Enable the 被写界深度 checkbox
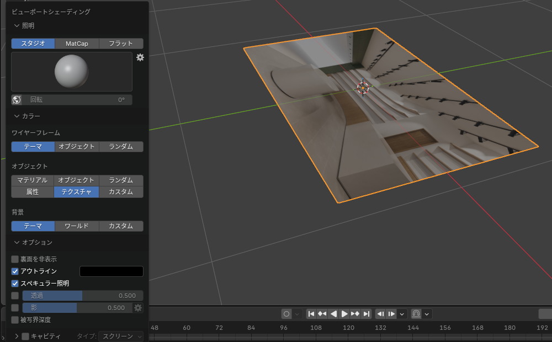 click(x=15, y=320)
